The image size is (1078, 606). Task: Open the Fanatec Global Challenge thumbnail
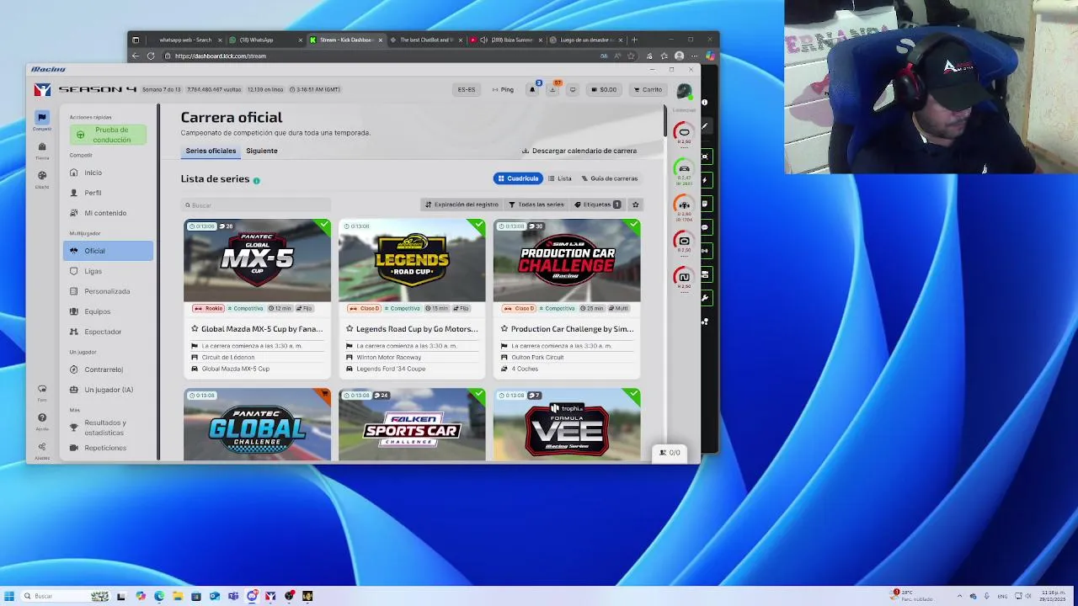(x=257, y=424)
